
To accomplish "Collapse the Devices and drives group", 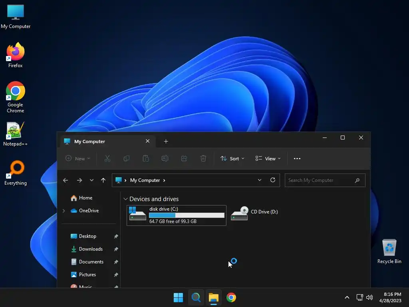I will tap(125, 199).
